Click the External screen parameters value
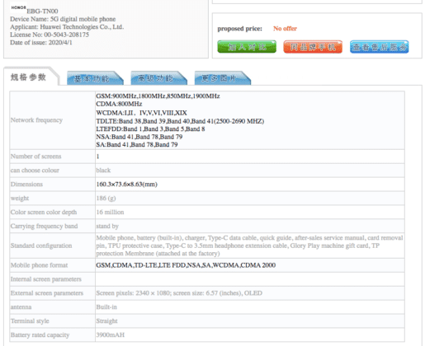Viewport: 425px width, 346px height. [179, 293]
